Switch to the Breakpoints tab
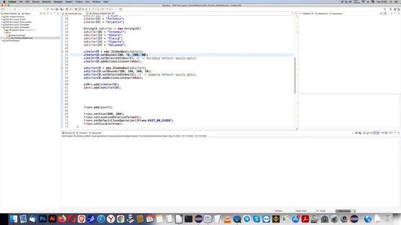 [x=321, y=14]
